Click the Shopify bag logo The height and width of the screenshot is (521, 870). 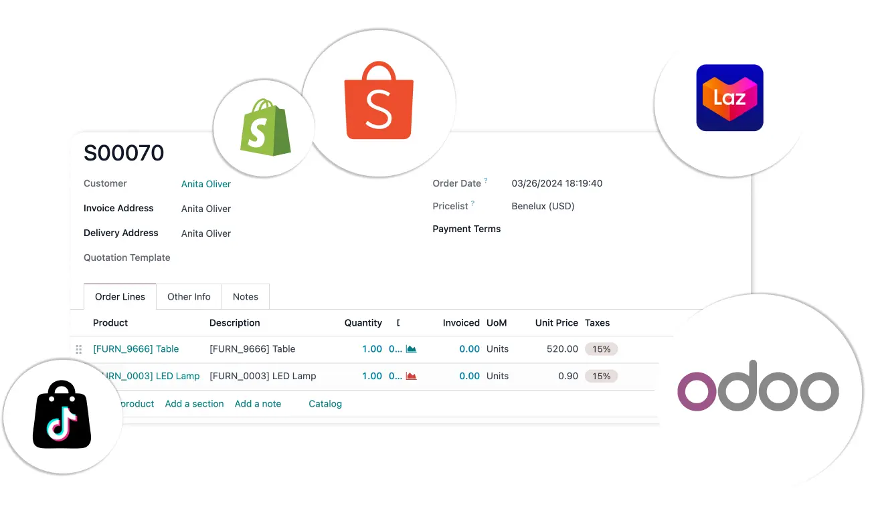pyautogui.click(x=265, y=127)
